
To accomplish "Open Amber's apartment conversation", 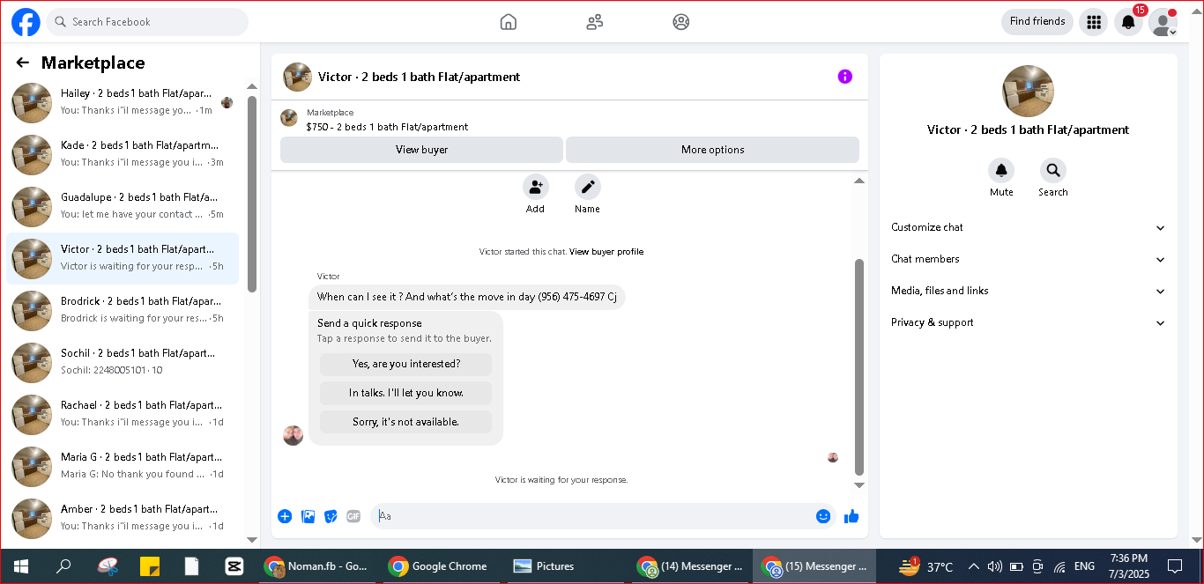I will pos(123,518).
